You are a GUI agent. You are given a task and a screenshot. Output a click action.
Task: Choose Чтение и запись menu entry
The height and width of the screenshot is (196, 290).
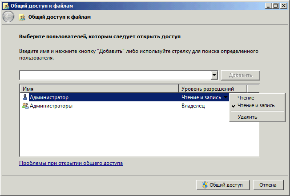point(257,105)
